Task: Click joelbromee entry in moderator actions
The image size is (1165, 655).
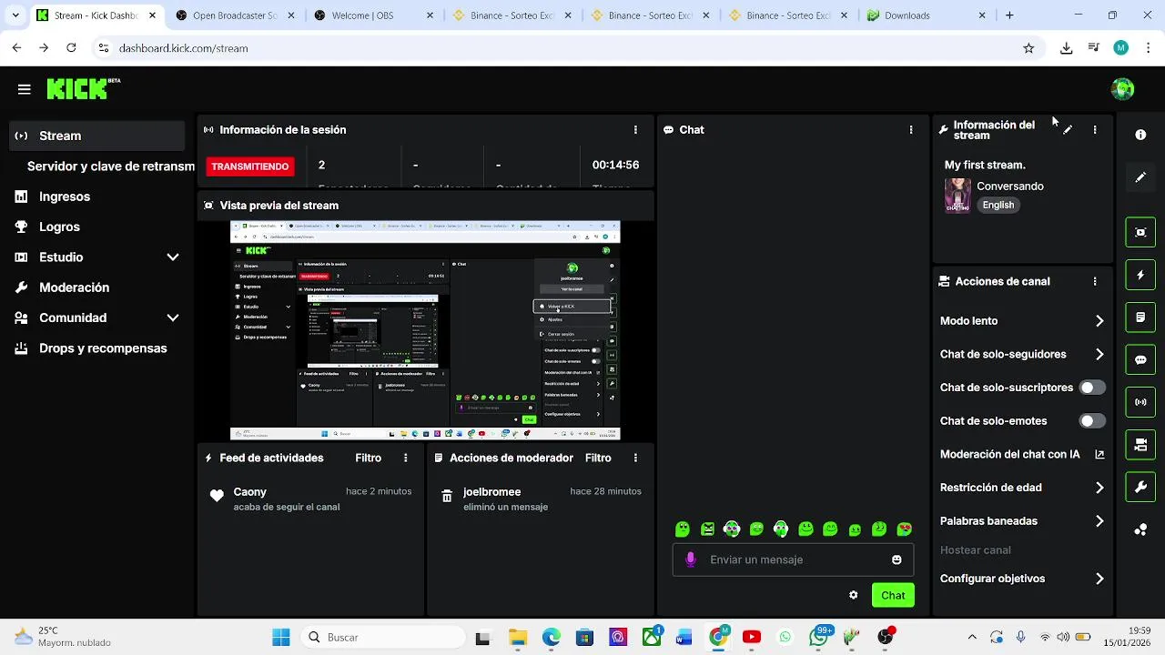Action: (x=541, y=499)
